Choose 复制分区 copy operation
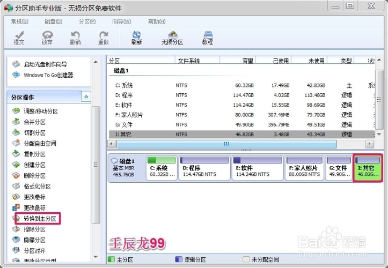The width and height of the screenshot is (388, 268). coord(29,154)
